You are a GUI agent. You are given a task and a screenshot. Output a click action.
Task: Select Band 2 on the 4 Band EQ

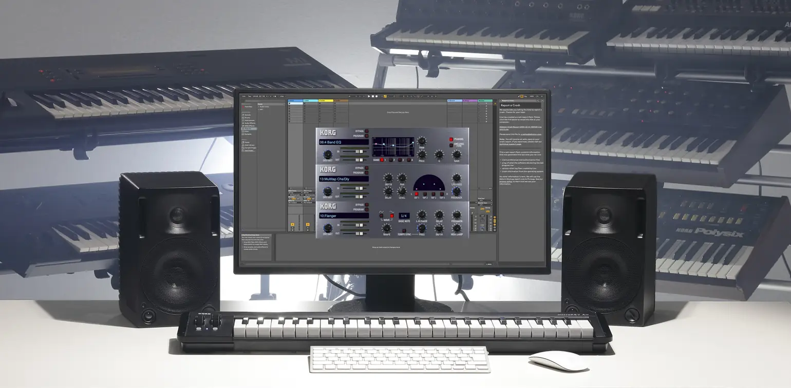click(x=392, y=160)
